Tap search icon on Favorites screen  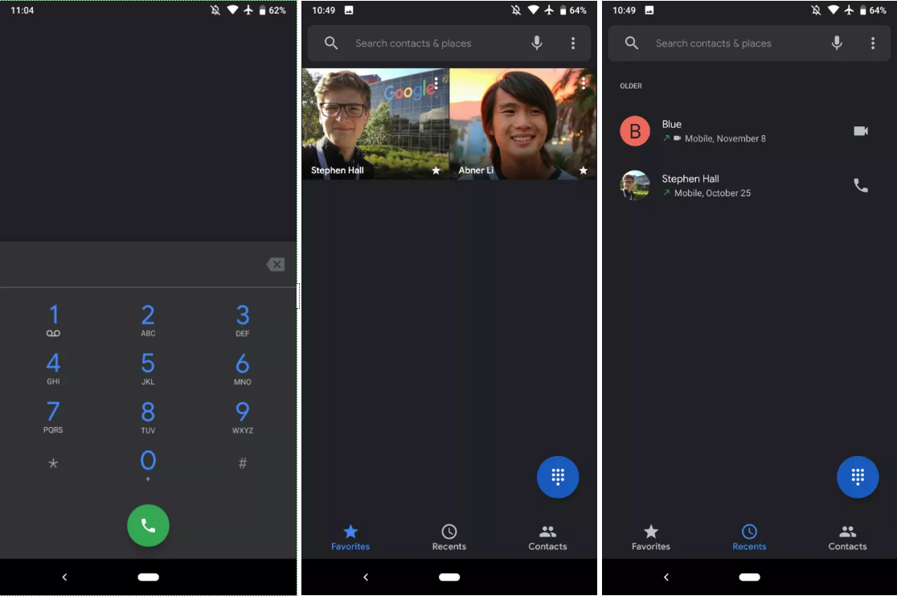[330, 43]
